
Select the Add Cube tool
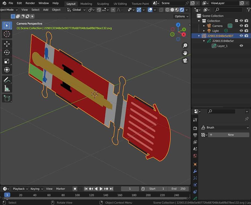tap(7, 98)
